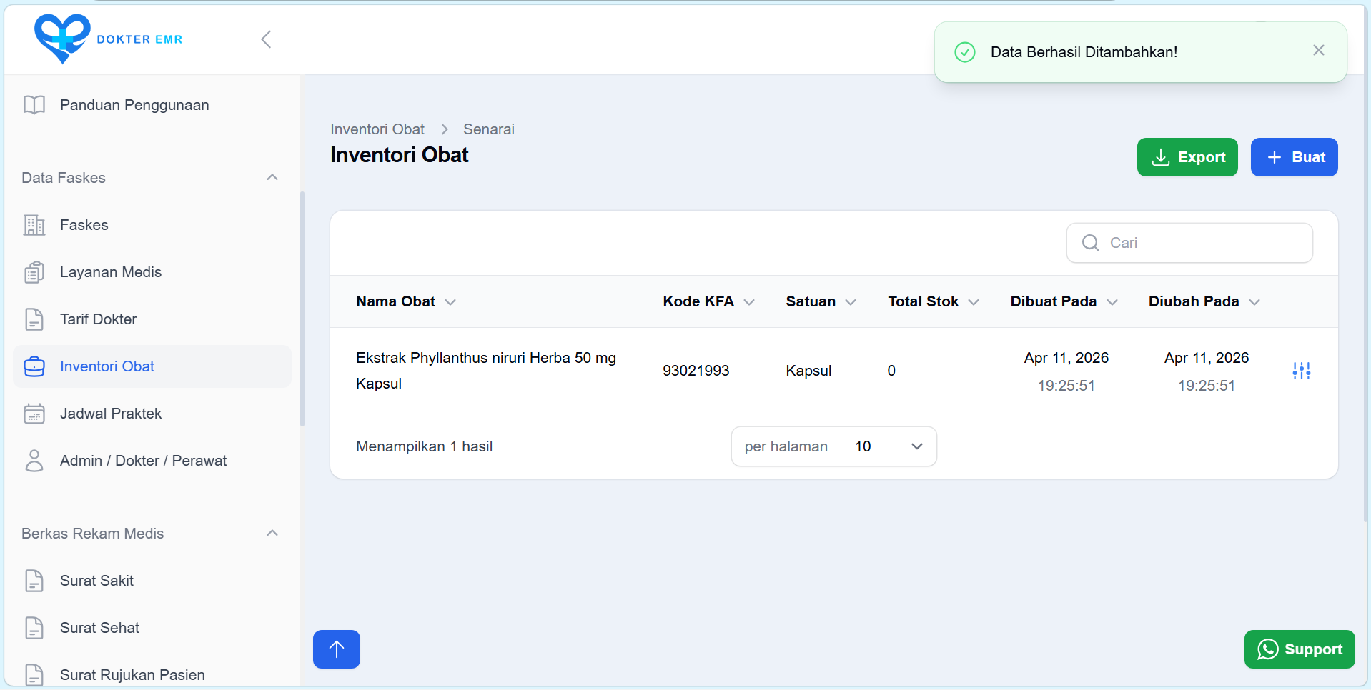Open Tarif Dokter menu item

point(152,319)
